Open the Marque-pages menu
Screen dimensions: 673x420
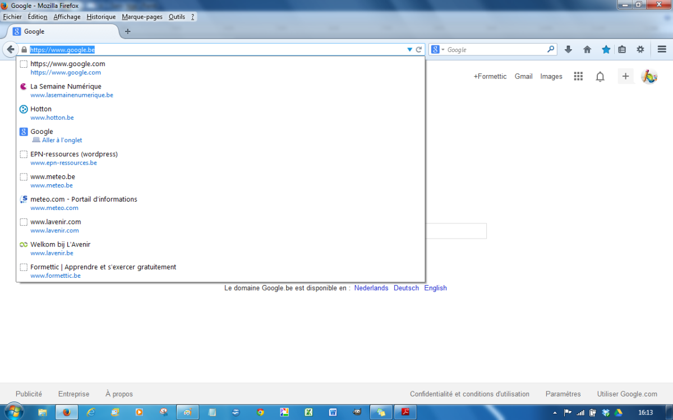click(x=142, y=17)
